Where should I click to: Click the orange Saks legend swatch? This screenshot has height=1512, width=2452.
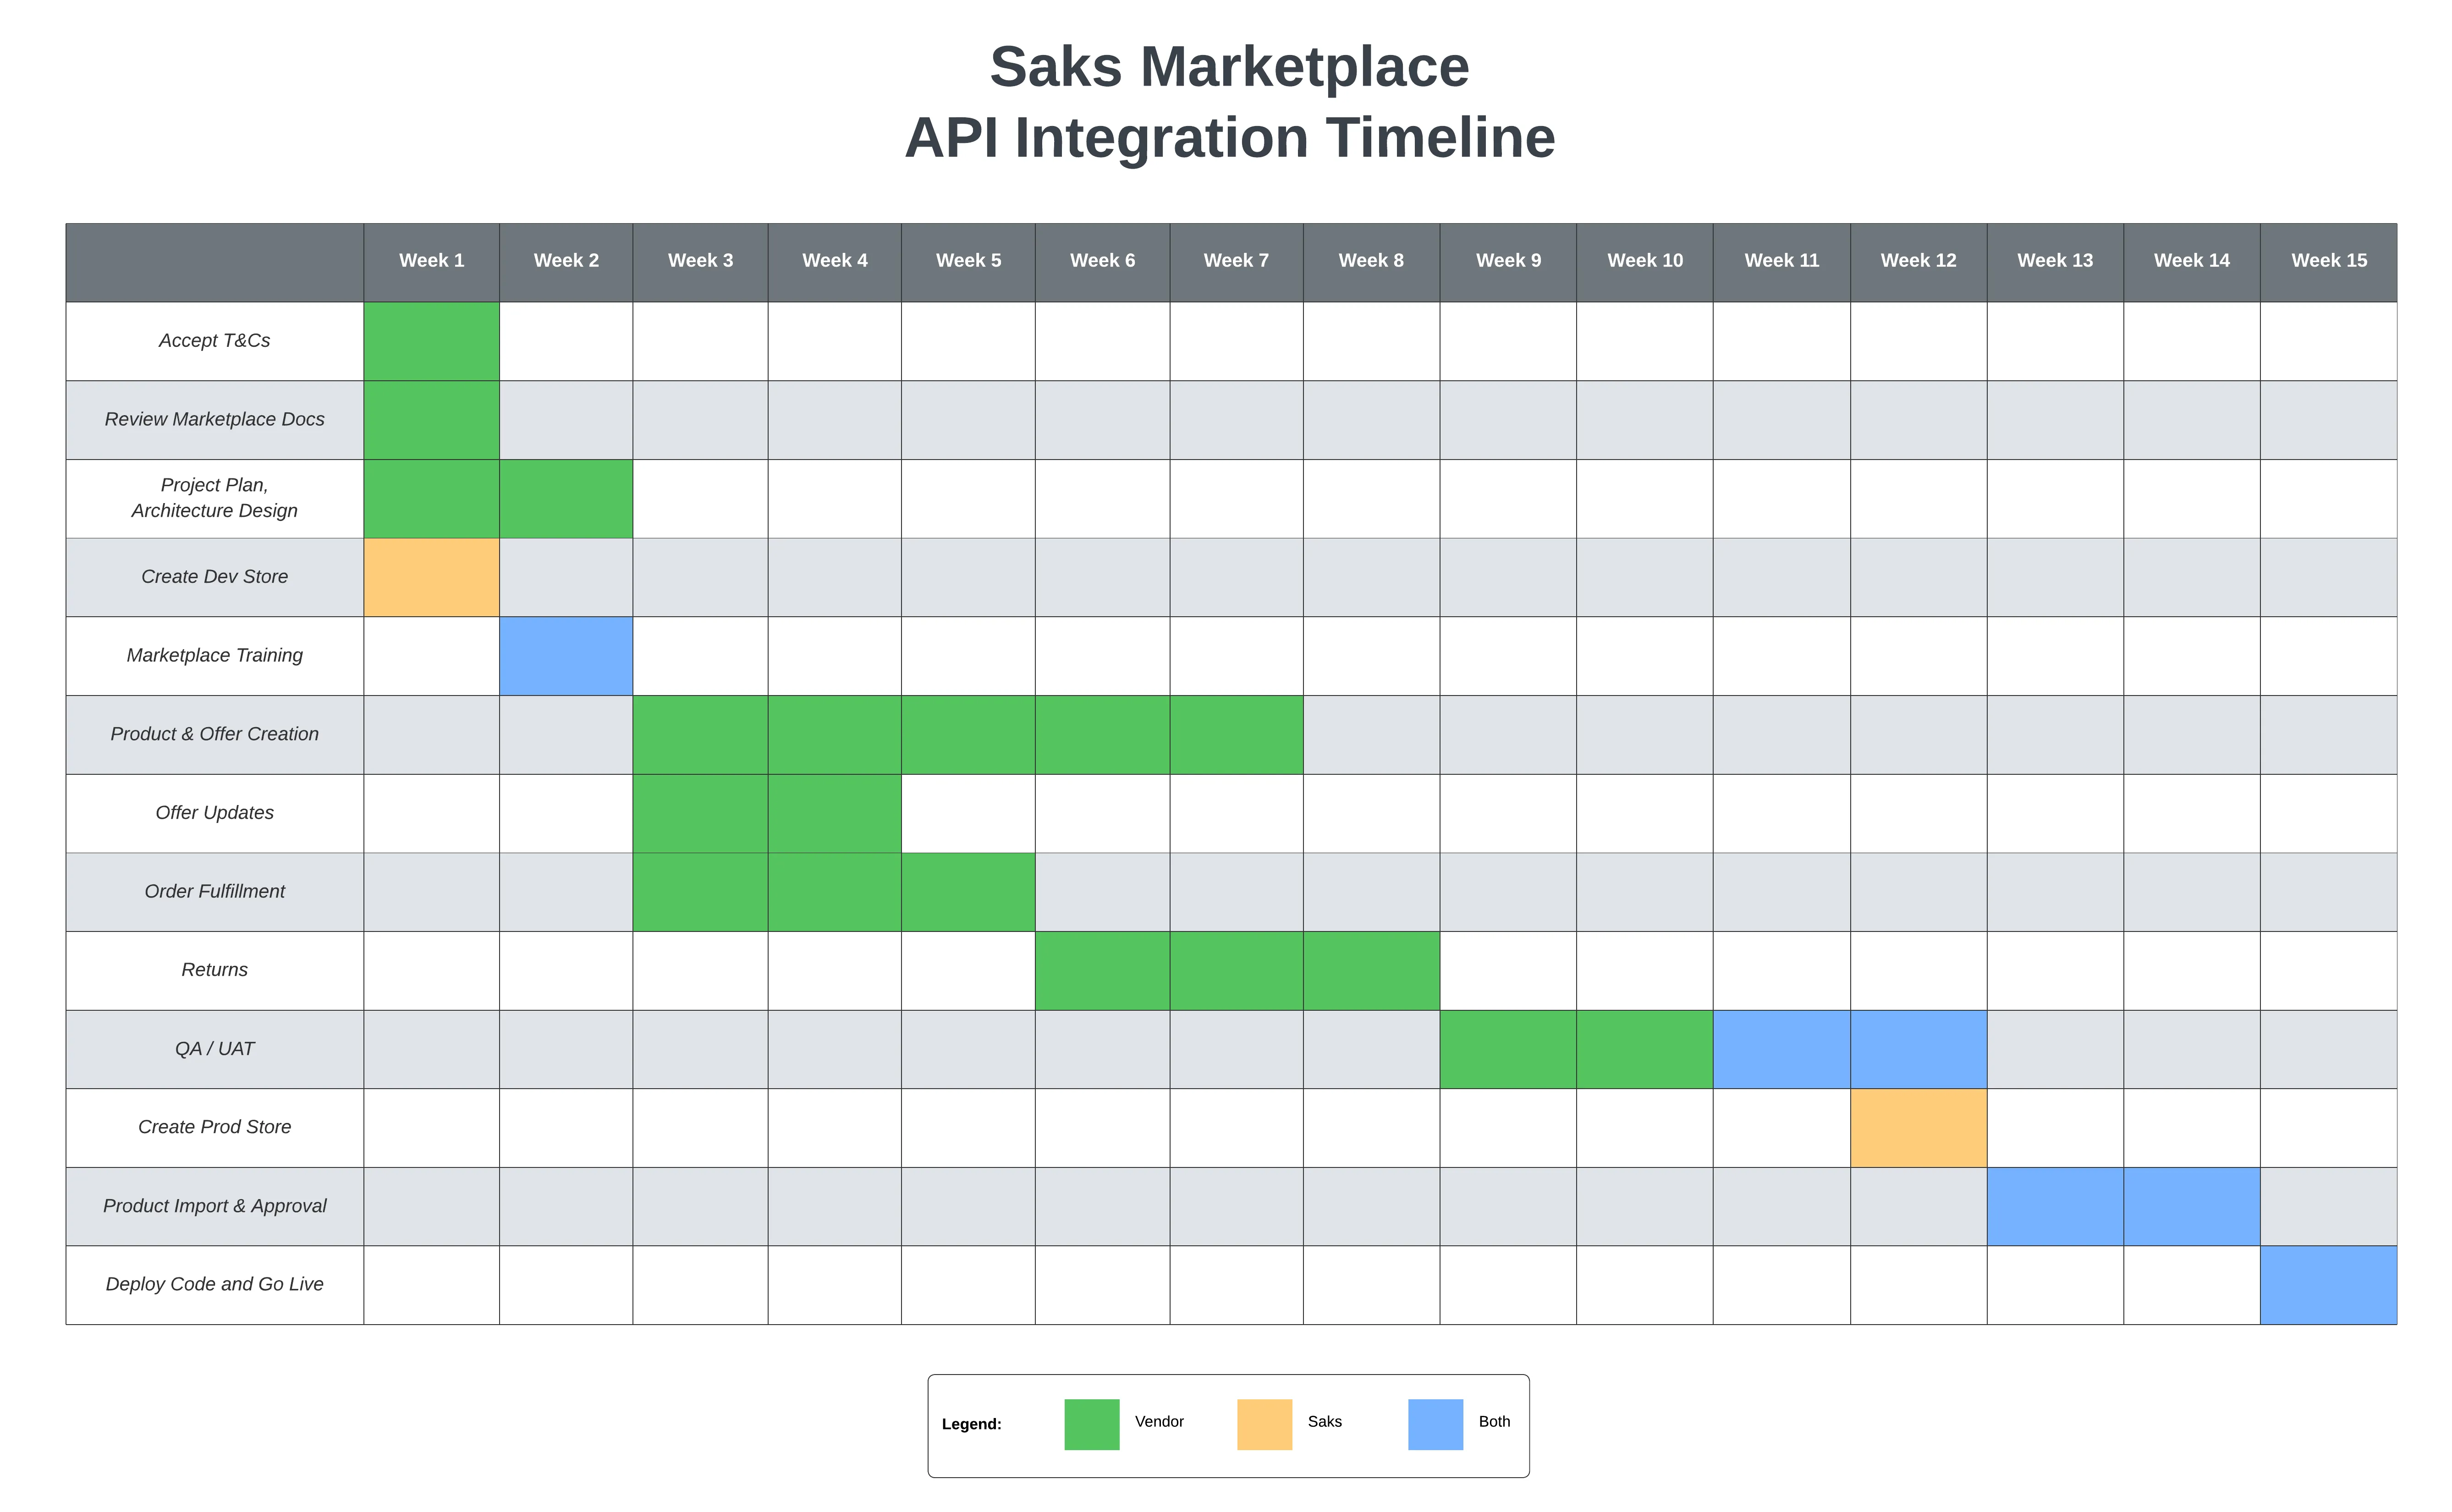coord(1264,1424)
